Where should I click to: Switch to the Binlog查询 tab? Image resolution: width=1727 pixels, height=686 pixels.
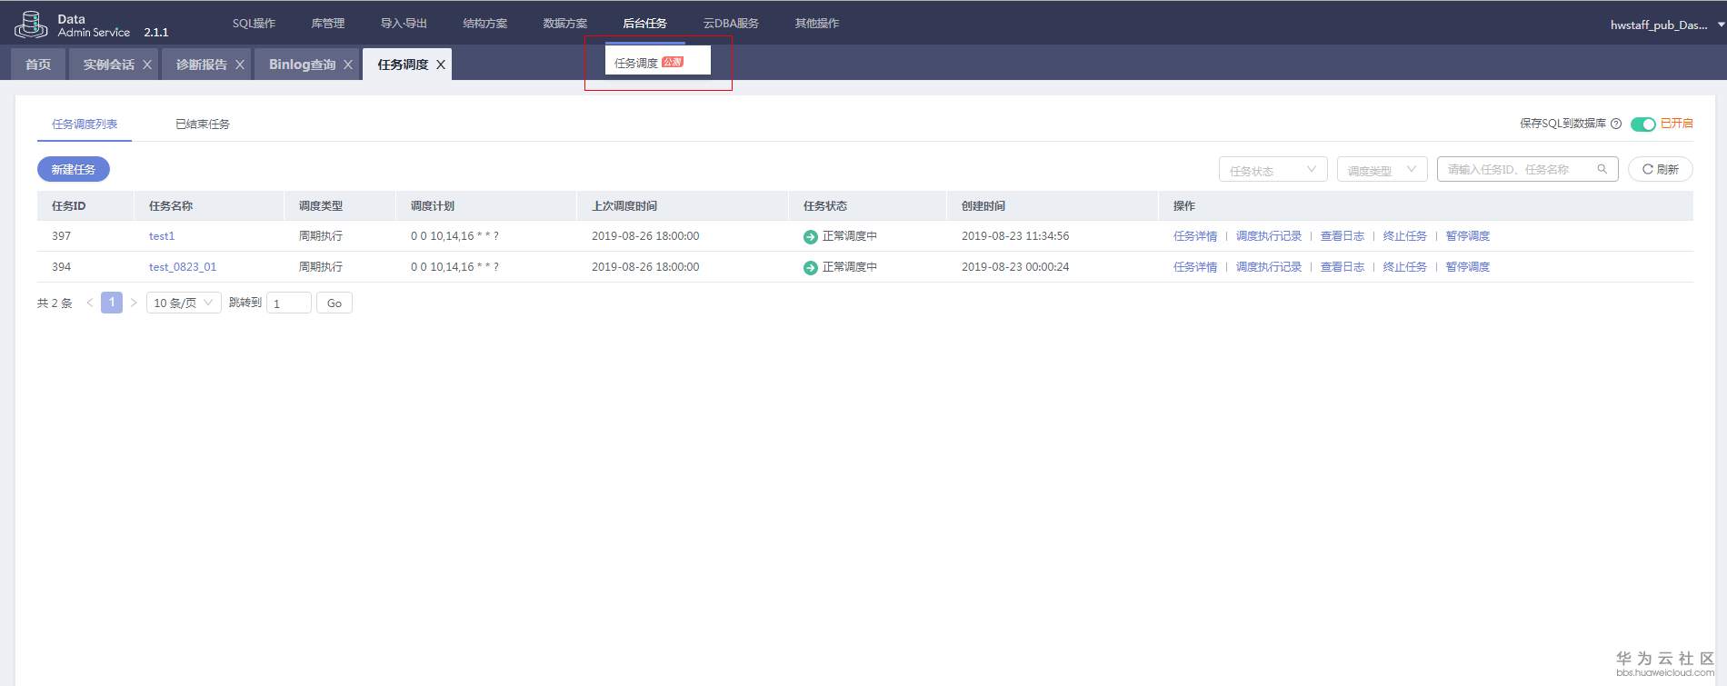coord(303,65)
